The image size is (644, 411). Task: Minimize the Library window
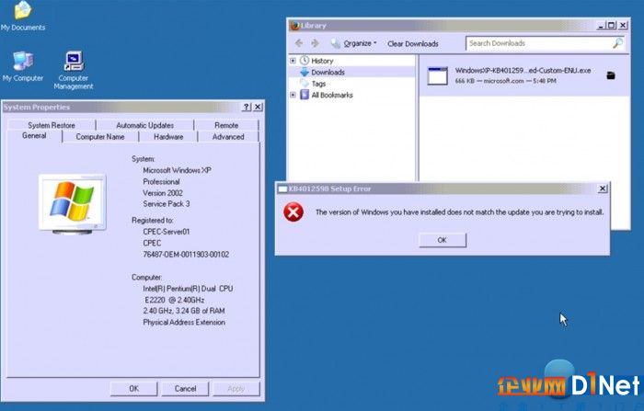(x=601, y=26)
